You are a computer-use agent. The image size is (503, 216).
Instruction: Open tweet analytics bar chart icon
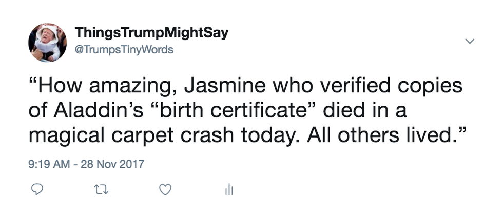tap(228, 190)
